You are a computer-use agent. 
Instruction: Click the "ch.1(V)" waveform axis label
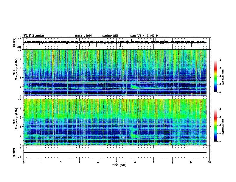(14, 42)
